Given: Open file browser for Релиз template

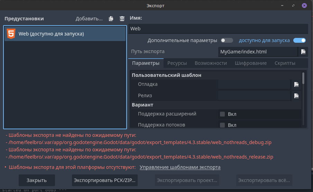Looking at the screenshot, I should [x=296, y=95].
